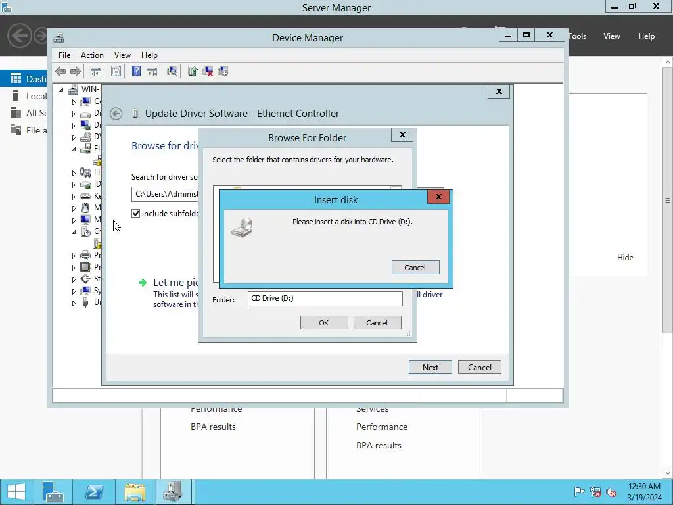Image resolution: width=673 pixels, height=505 pixels.
Task: Click File and Storage Services sidebar icon
Action: [16, 130]
